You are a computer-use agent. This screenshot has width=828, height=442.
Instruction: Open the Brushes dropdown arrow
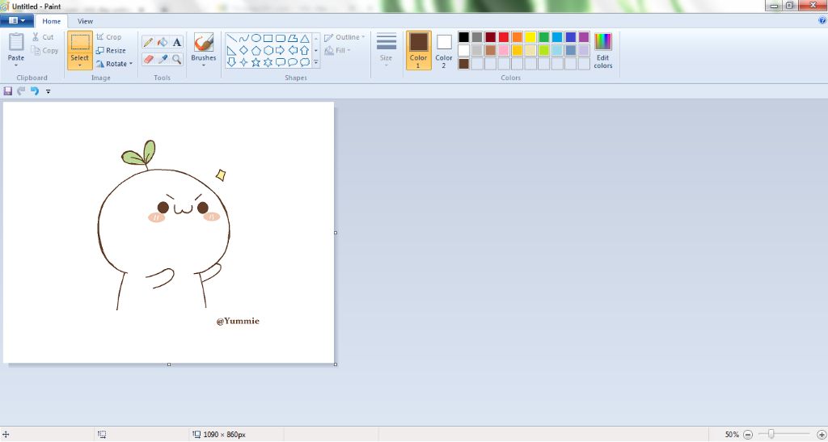[203, 65]
